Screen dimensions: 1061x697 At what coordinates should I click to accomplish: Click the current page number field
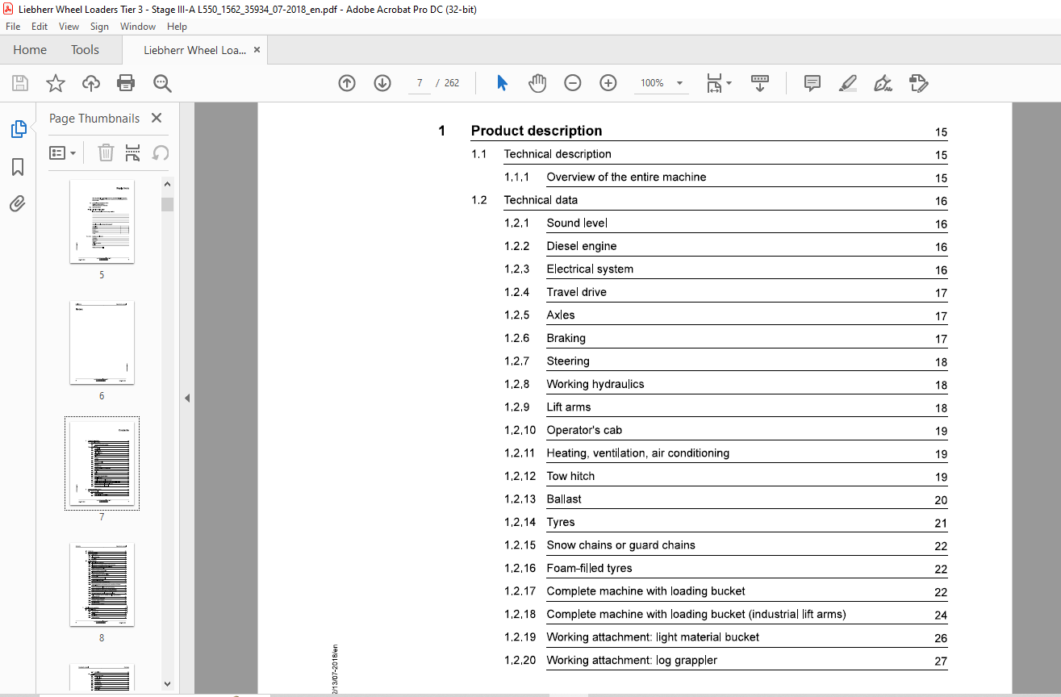point(420,83)
